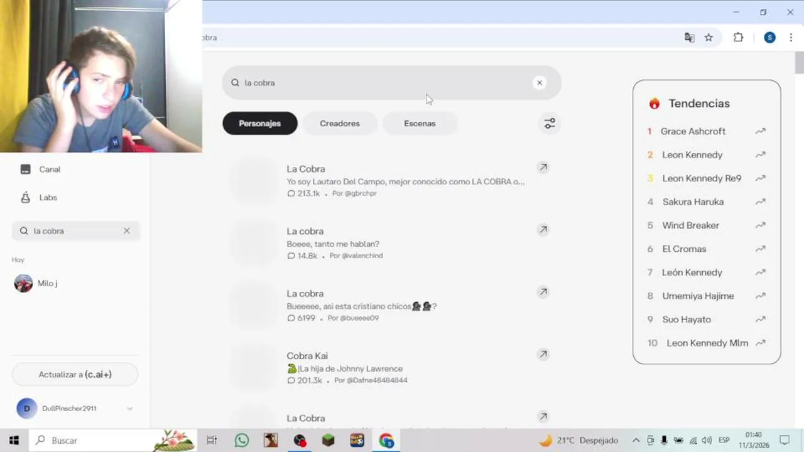Image resolution: width=804 pixels, height=452 pixels.
Task: Open Chrome three-dot menu
Action: 791,38
